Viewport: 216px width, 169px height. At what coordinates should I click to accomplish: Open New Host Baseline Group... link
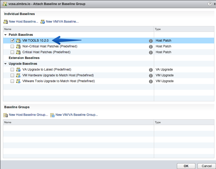click(28, 115)
